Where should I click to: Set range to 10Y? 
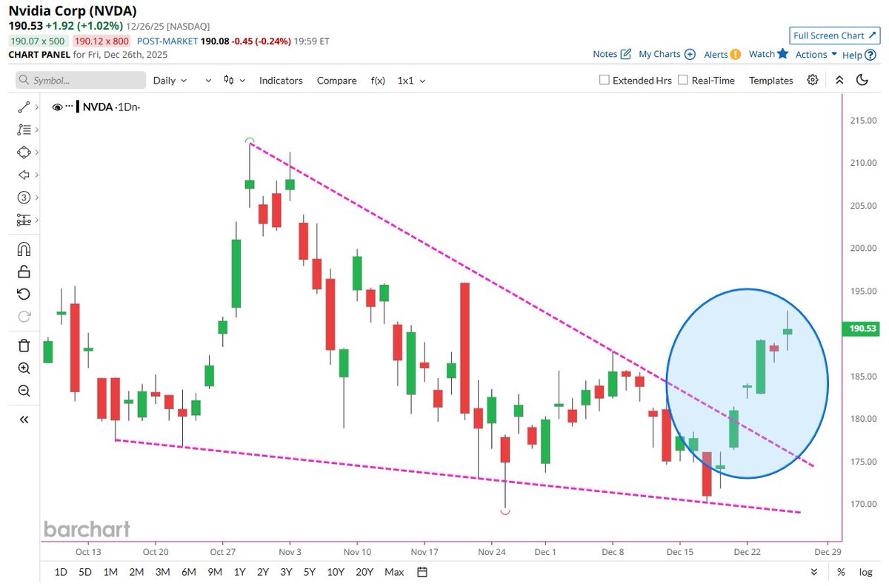[x=336, y=572]
